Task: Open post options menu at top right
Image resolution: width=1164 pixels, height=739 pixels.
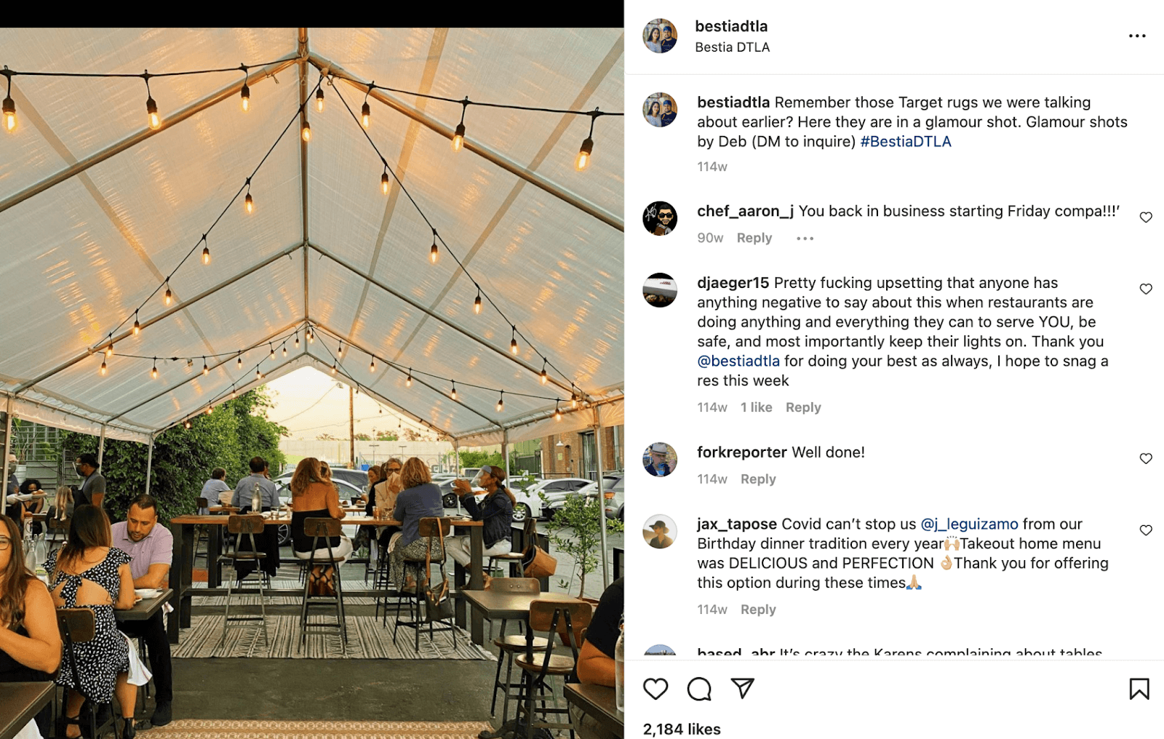Action: click(x=1137, y=36)
